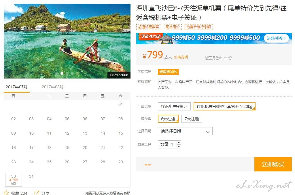Switch to the 2017年08月 calendar tab
Screen dimensions: 295x195
click(x=52, y=87)
